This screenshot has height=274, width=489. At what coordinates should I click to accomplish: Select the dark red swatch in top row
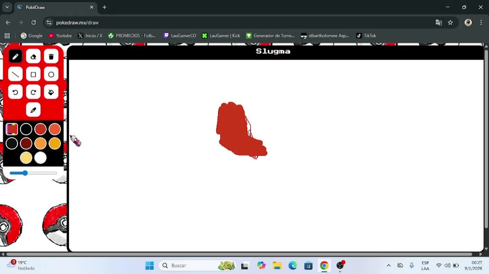40,129
